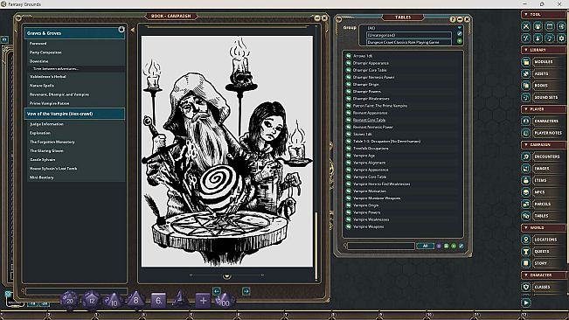Roll the d12 die
This screenshot has height=320, width=569.
tap(92, 301)
